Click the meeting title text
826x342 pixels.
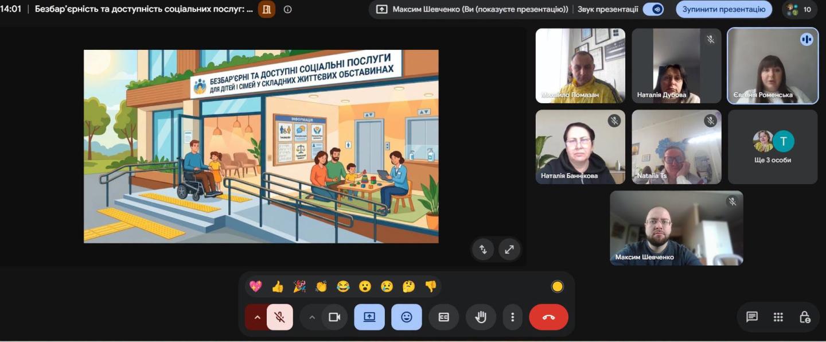click(x=144, y=9)
